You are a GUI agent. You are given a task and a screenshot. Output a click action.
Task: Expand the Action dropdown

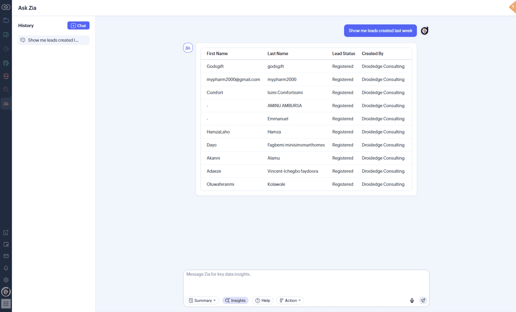pyautogui.click(x=290, y=300)
